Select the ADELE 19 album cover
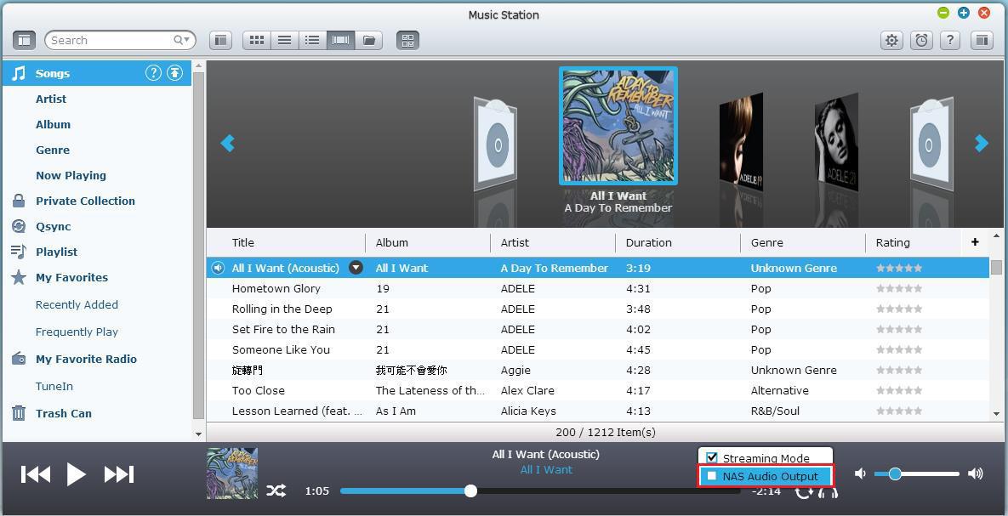This screenshot has height=516, width=1008. tap(741, 141)
